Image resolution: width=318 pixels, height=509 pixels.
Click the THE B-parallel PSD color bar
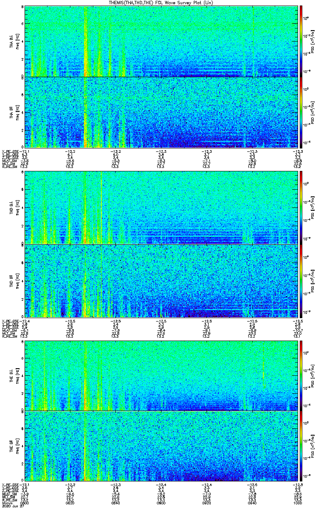tap(301, 446)
